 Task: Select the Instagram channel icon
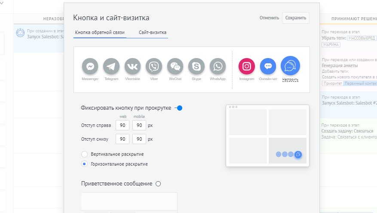pyautogui.click(x=247, y=66)
